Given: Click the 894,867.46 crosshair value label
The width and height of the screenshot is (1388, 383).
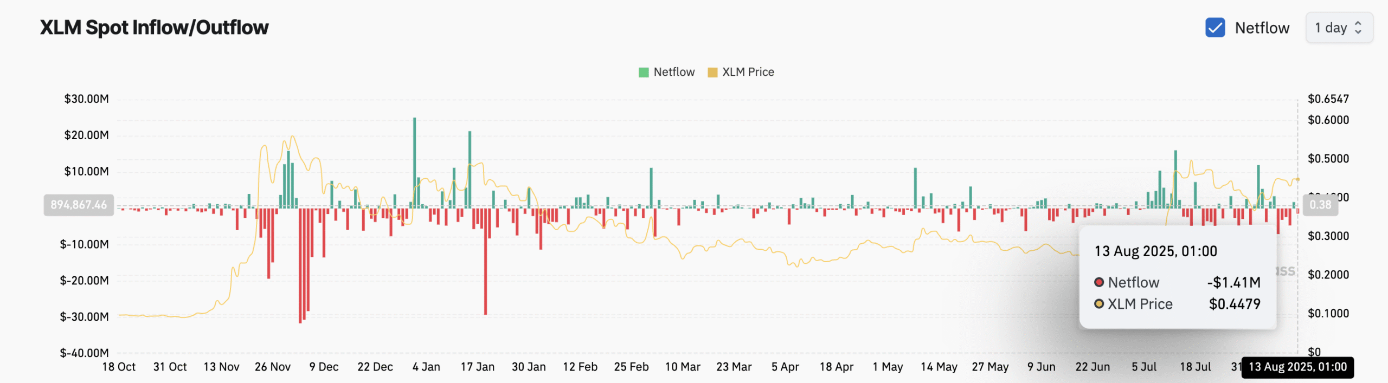Looking at the screenshot, I should (79, 205).
